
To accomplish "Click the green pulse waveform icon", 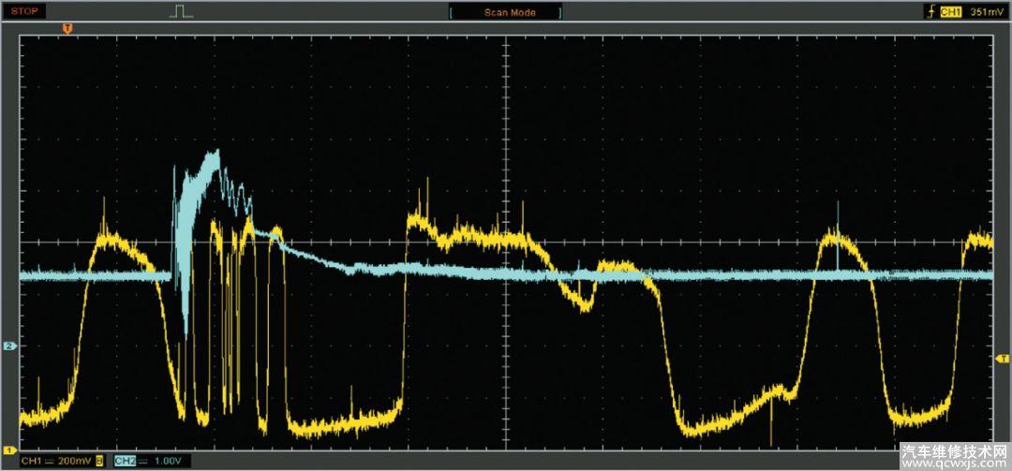I will tap(181, 11).
